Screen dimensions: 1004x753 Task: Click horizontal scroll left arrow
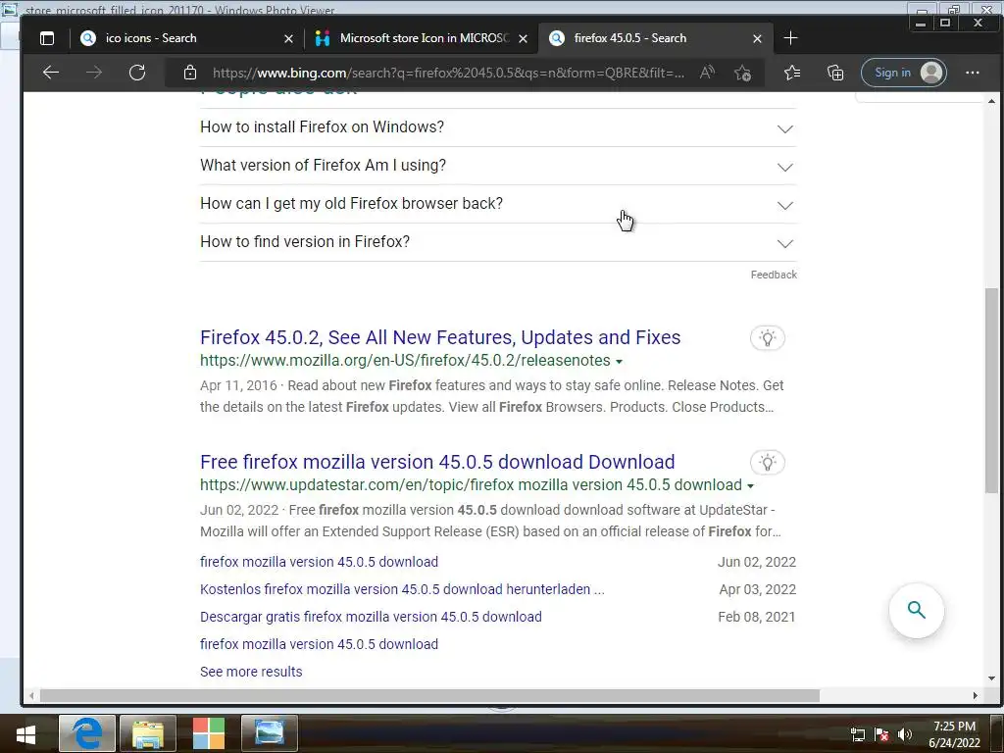tap(31, 695)
